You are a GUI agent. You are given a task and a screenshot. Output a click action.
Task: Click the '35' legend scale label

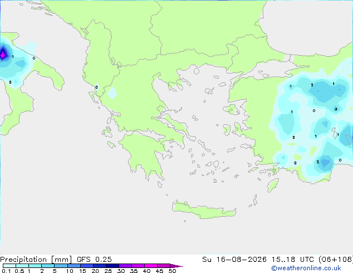(x=134, y=271)
